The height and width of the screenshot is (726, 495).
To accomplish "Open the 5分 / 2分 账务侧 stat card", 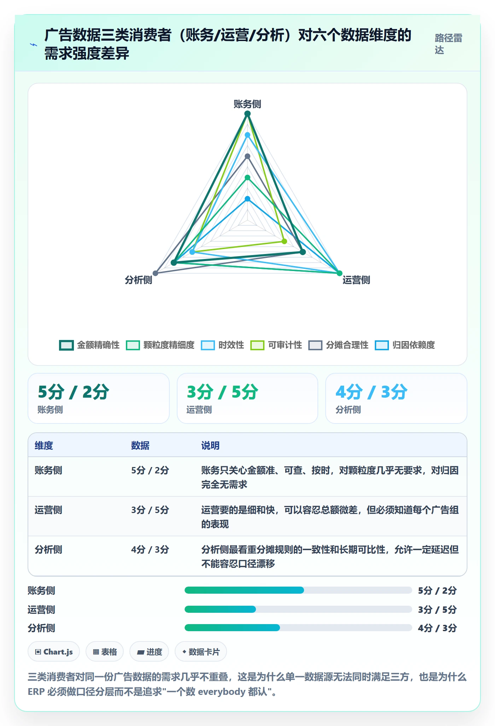I will pos(99,398).
